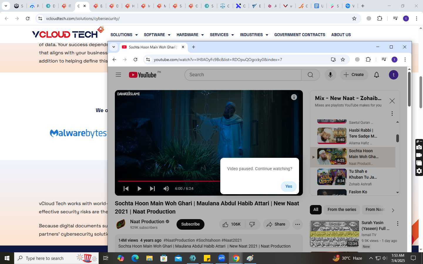Click the playlist panel scrollbar thumb

tap(397, 138)
